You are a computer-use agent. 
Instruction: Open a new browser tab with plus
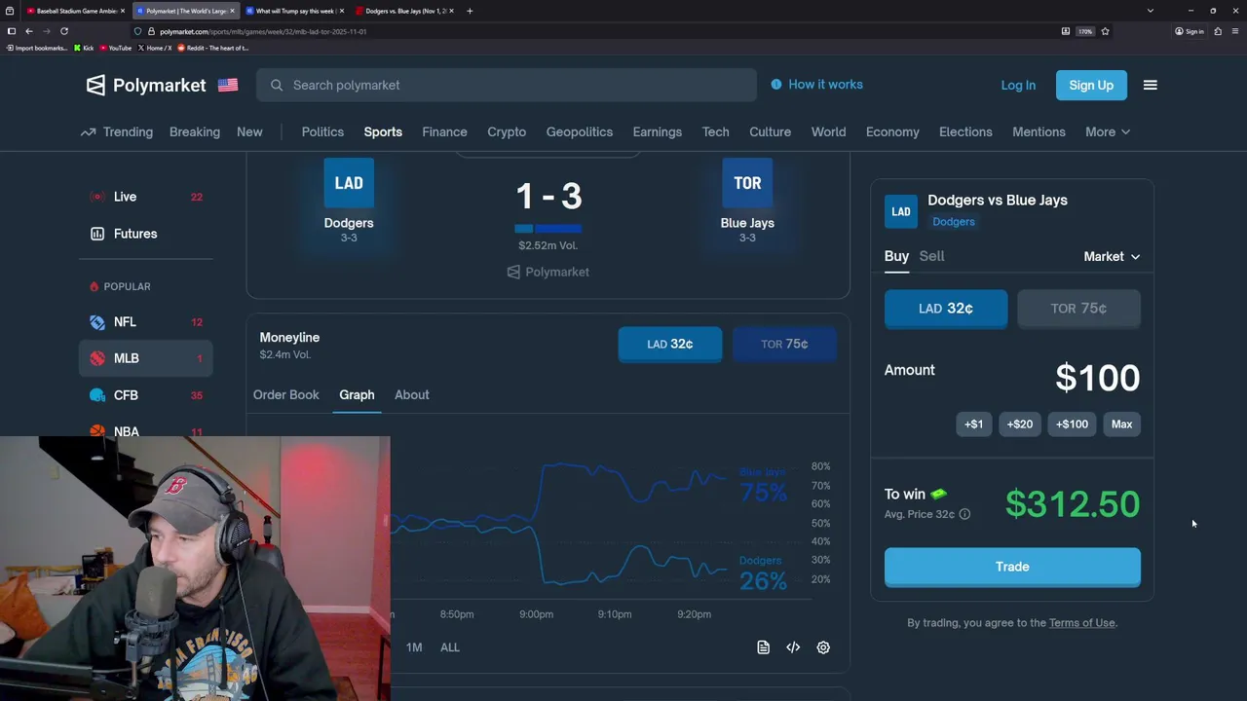pyautogui.click(x=470, y=11)
